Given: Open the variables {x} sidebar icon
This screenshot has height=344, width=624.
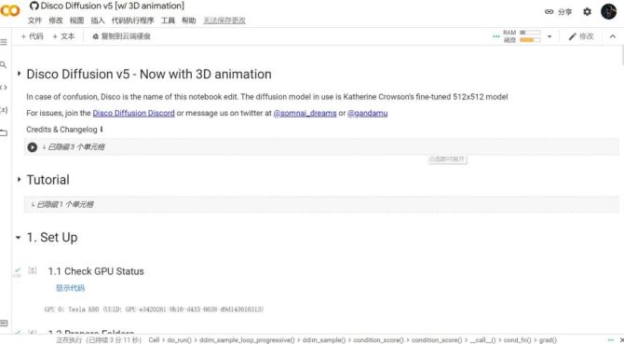Looking at the screenshot, I should point(4,110).
